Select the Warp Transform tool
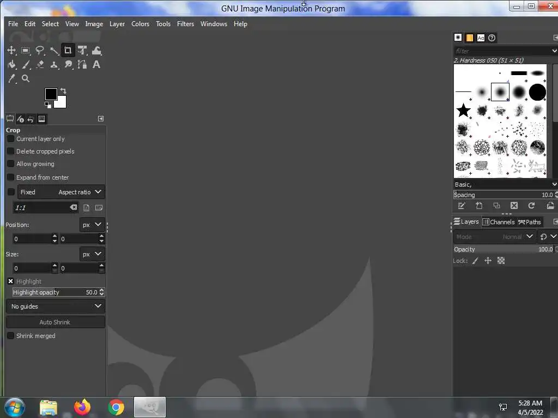 pos(96,51)
